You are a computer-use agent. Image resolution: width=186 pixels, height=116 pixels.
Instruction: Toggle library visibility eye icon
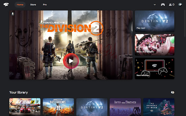coord(172,92)
